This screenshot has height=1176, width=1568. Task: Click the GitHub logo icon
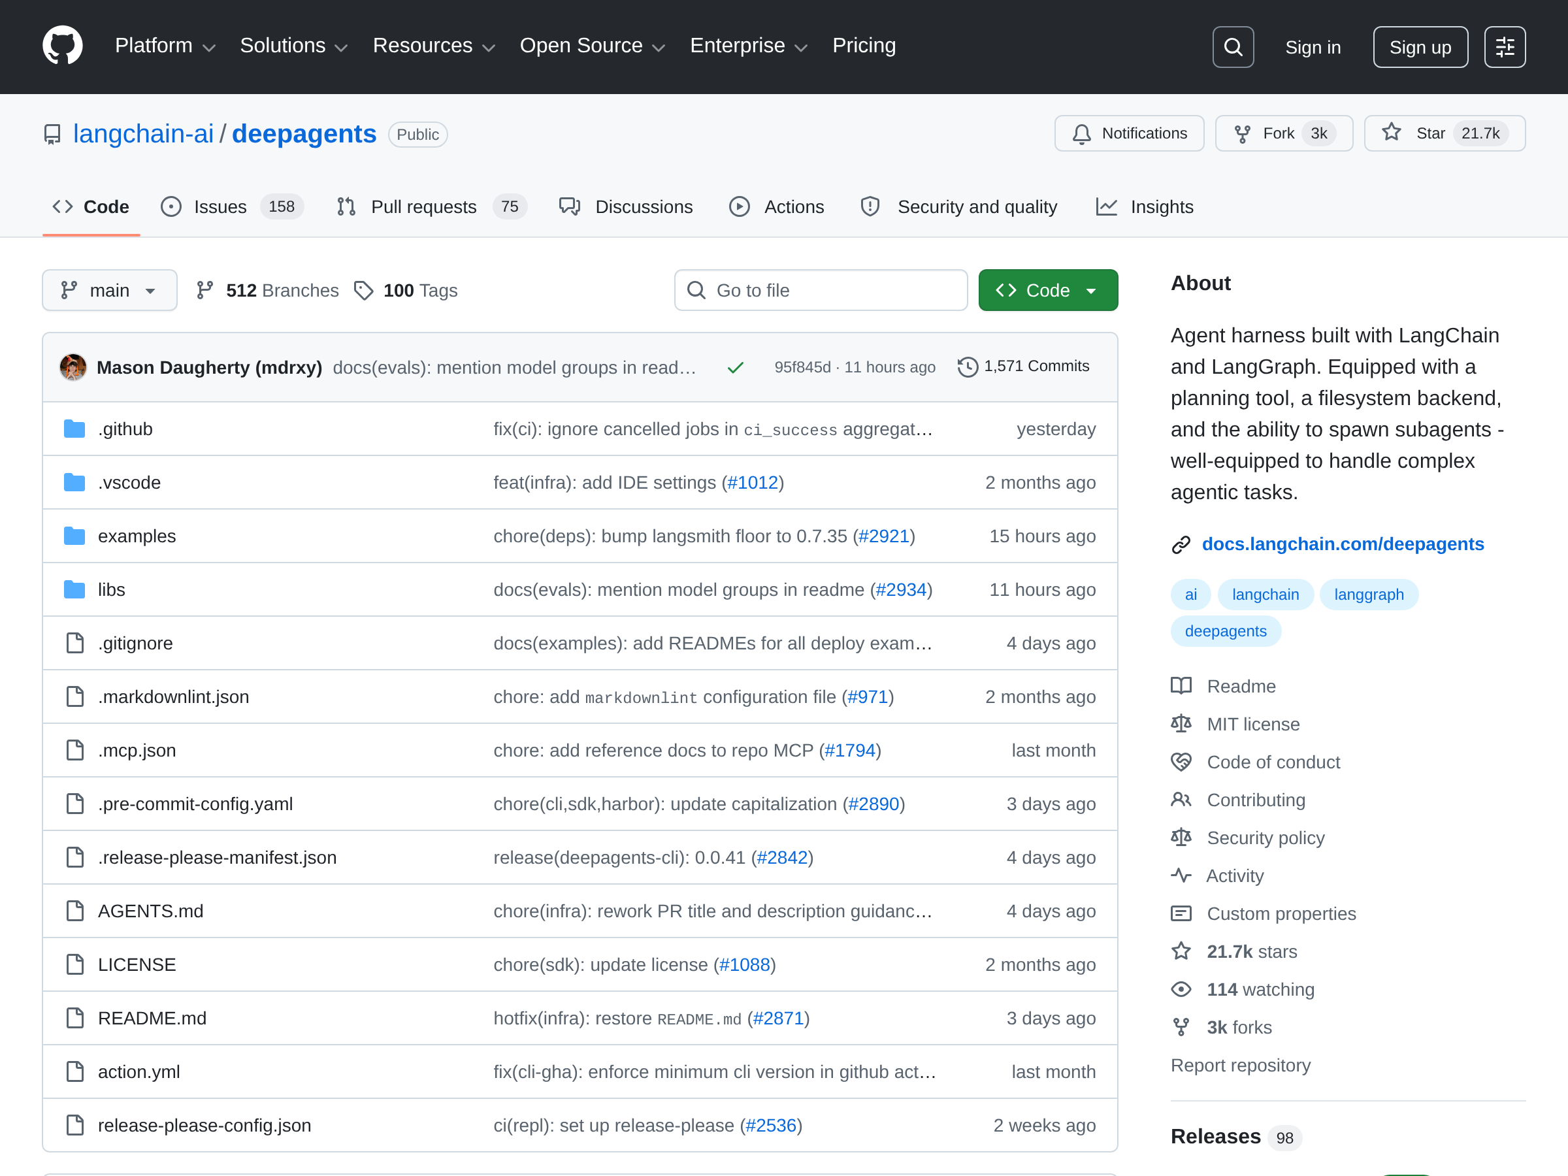click(x=62, y=46)
